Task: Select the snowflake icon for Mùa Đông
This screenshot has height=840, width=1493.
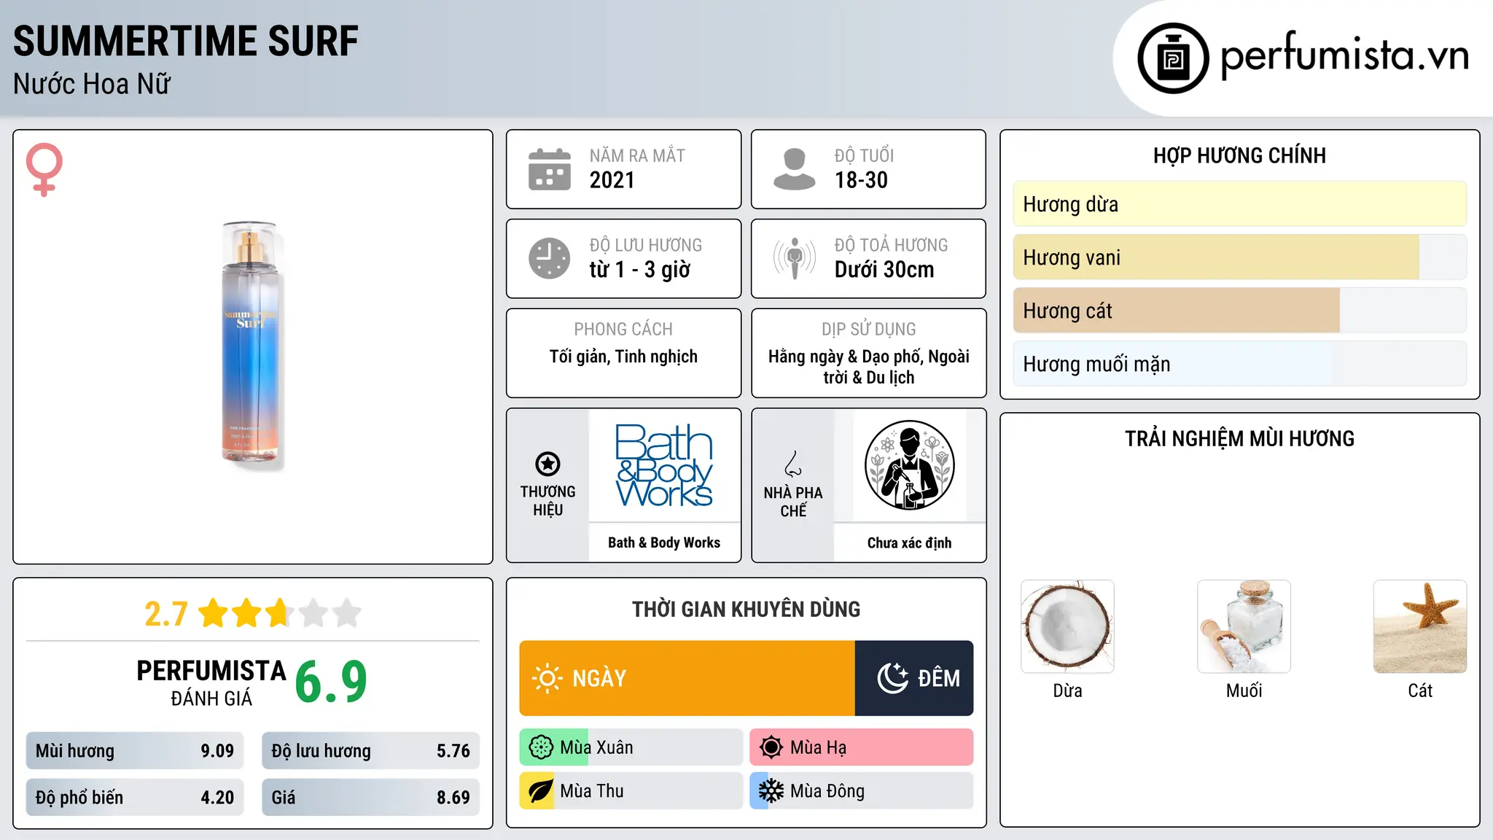Action: [771, 791]
